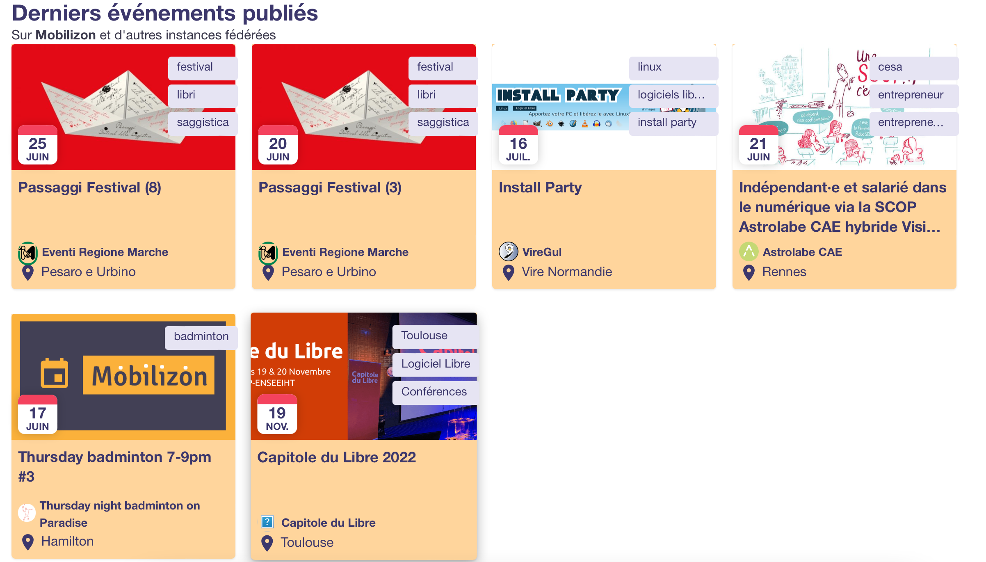Click the Capitole du Libre question-mark avatar
The width and height of the screenshot is (986, 562).
pyautogui.click(x=267, y=522)
